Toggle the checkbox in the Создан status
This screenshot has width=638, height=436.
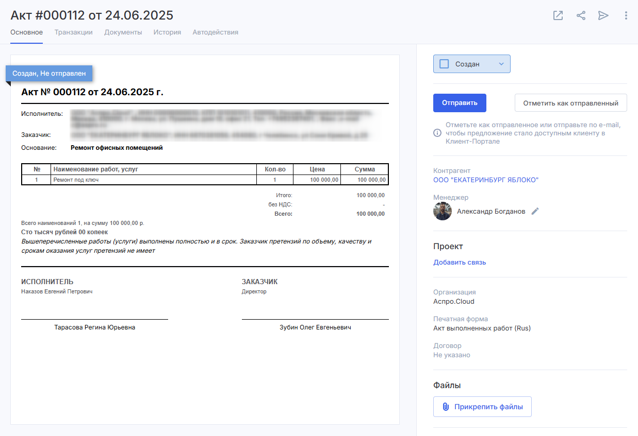pos(444,64)
